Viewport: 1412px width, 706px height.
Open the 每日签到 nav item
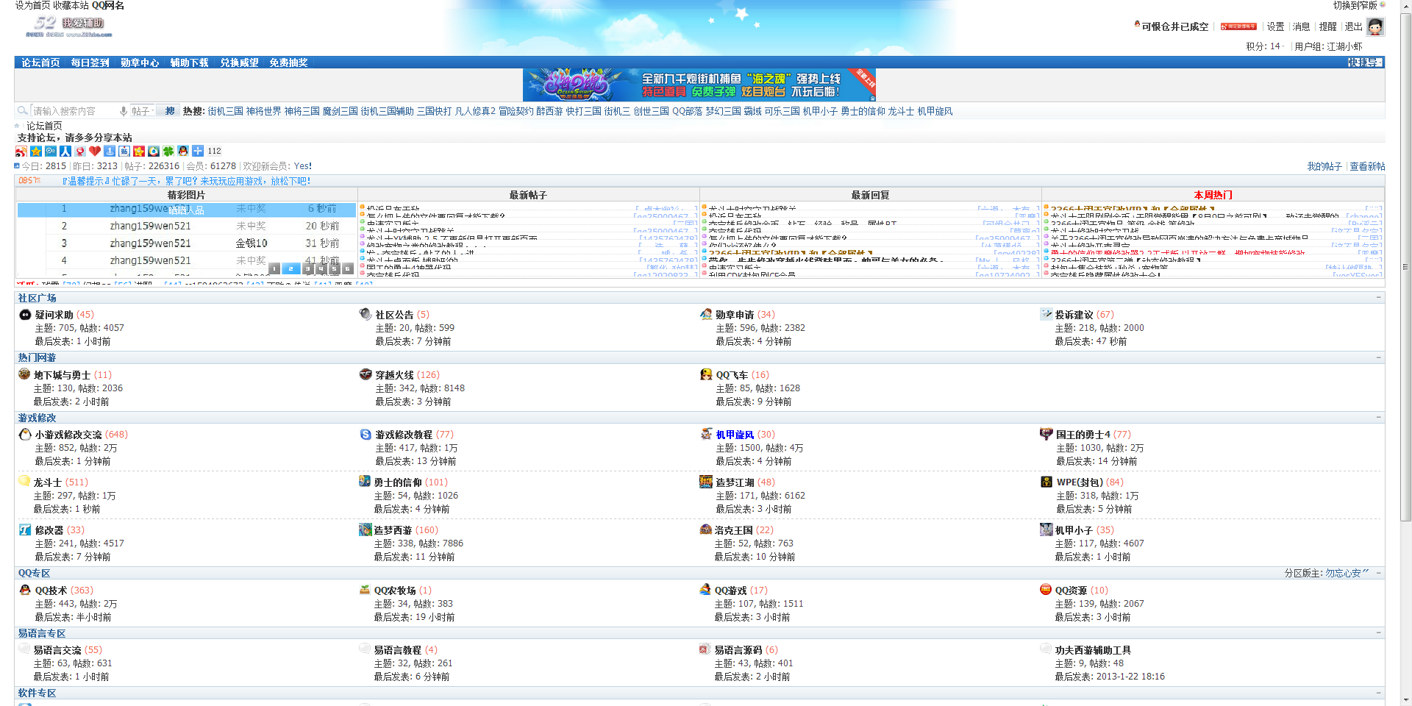tap(90, 63)
